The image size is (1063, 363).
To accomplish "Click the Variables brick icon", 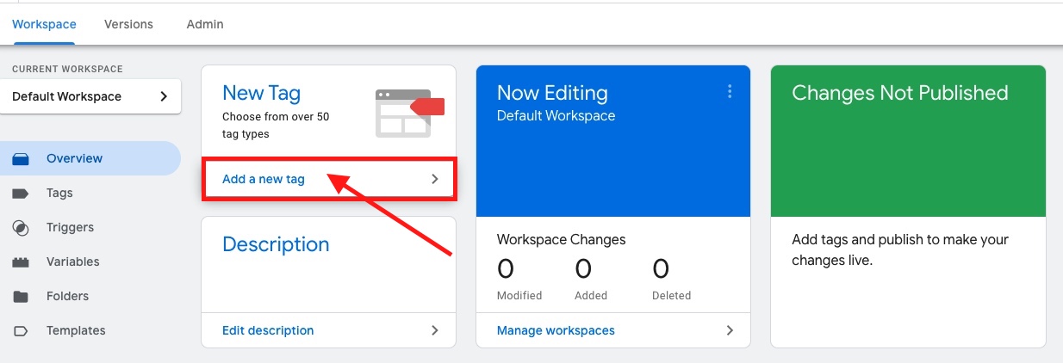I will [21, 262].
